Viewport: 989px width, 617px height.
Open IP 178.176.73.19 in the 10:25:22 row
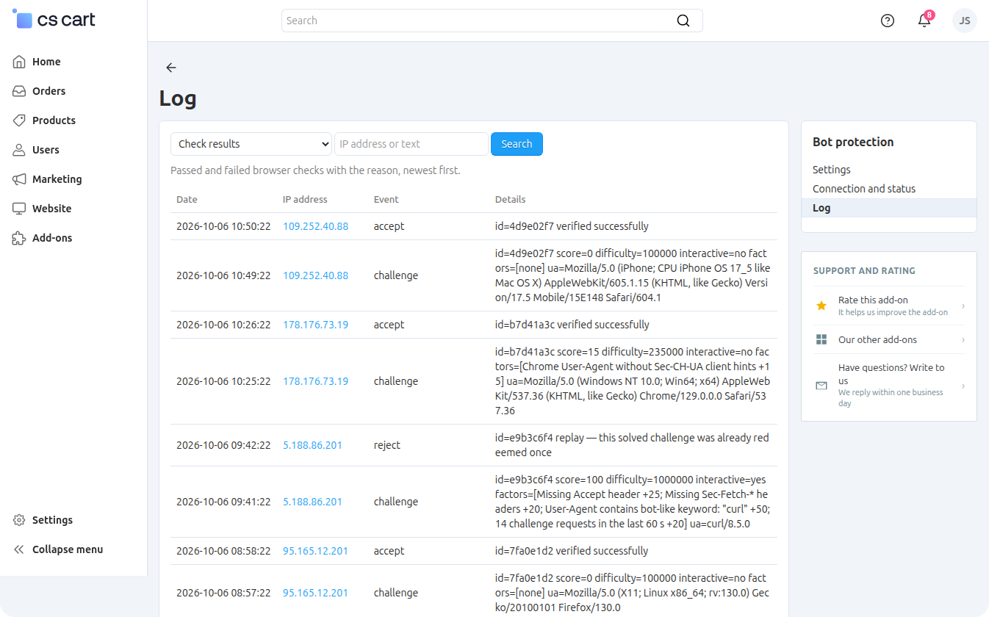coord(316,381)
